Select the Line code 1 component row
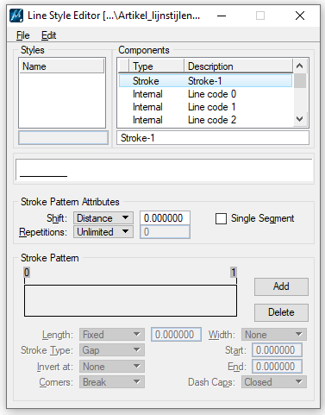Screen dimensions: 325x415 (205, 107)
